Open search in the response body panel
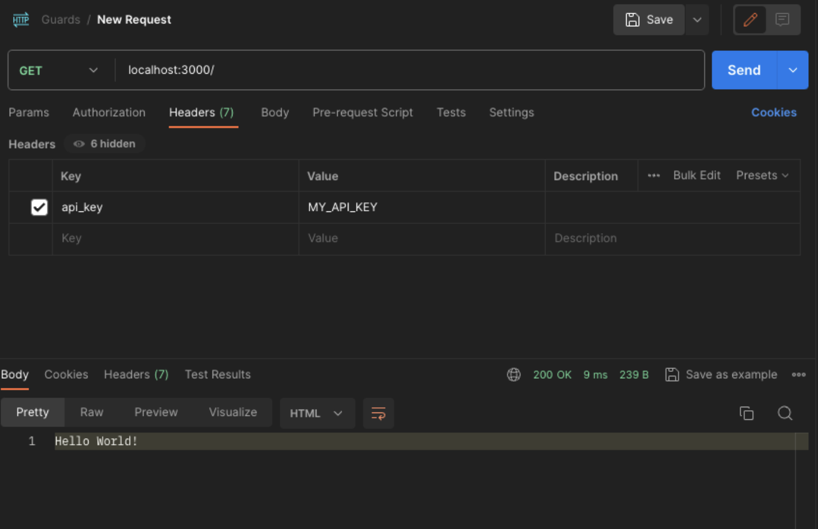Screen dimensions: 818x529 785,413
